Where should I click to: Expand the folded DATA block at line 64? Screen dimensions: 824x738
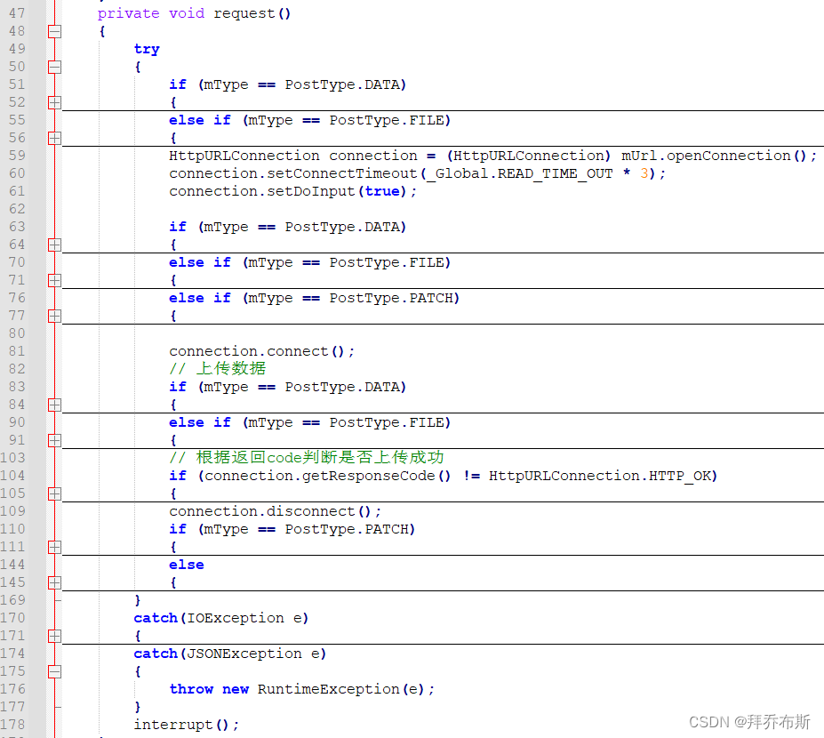(x=54, y=245)
